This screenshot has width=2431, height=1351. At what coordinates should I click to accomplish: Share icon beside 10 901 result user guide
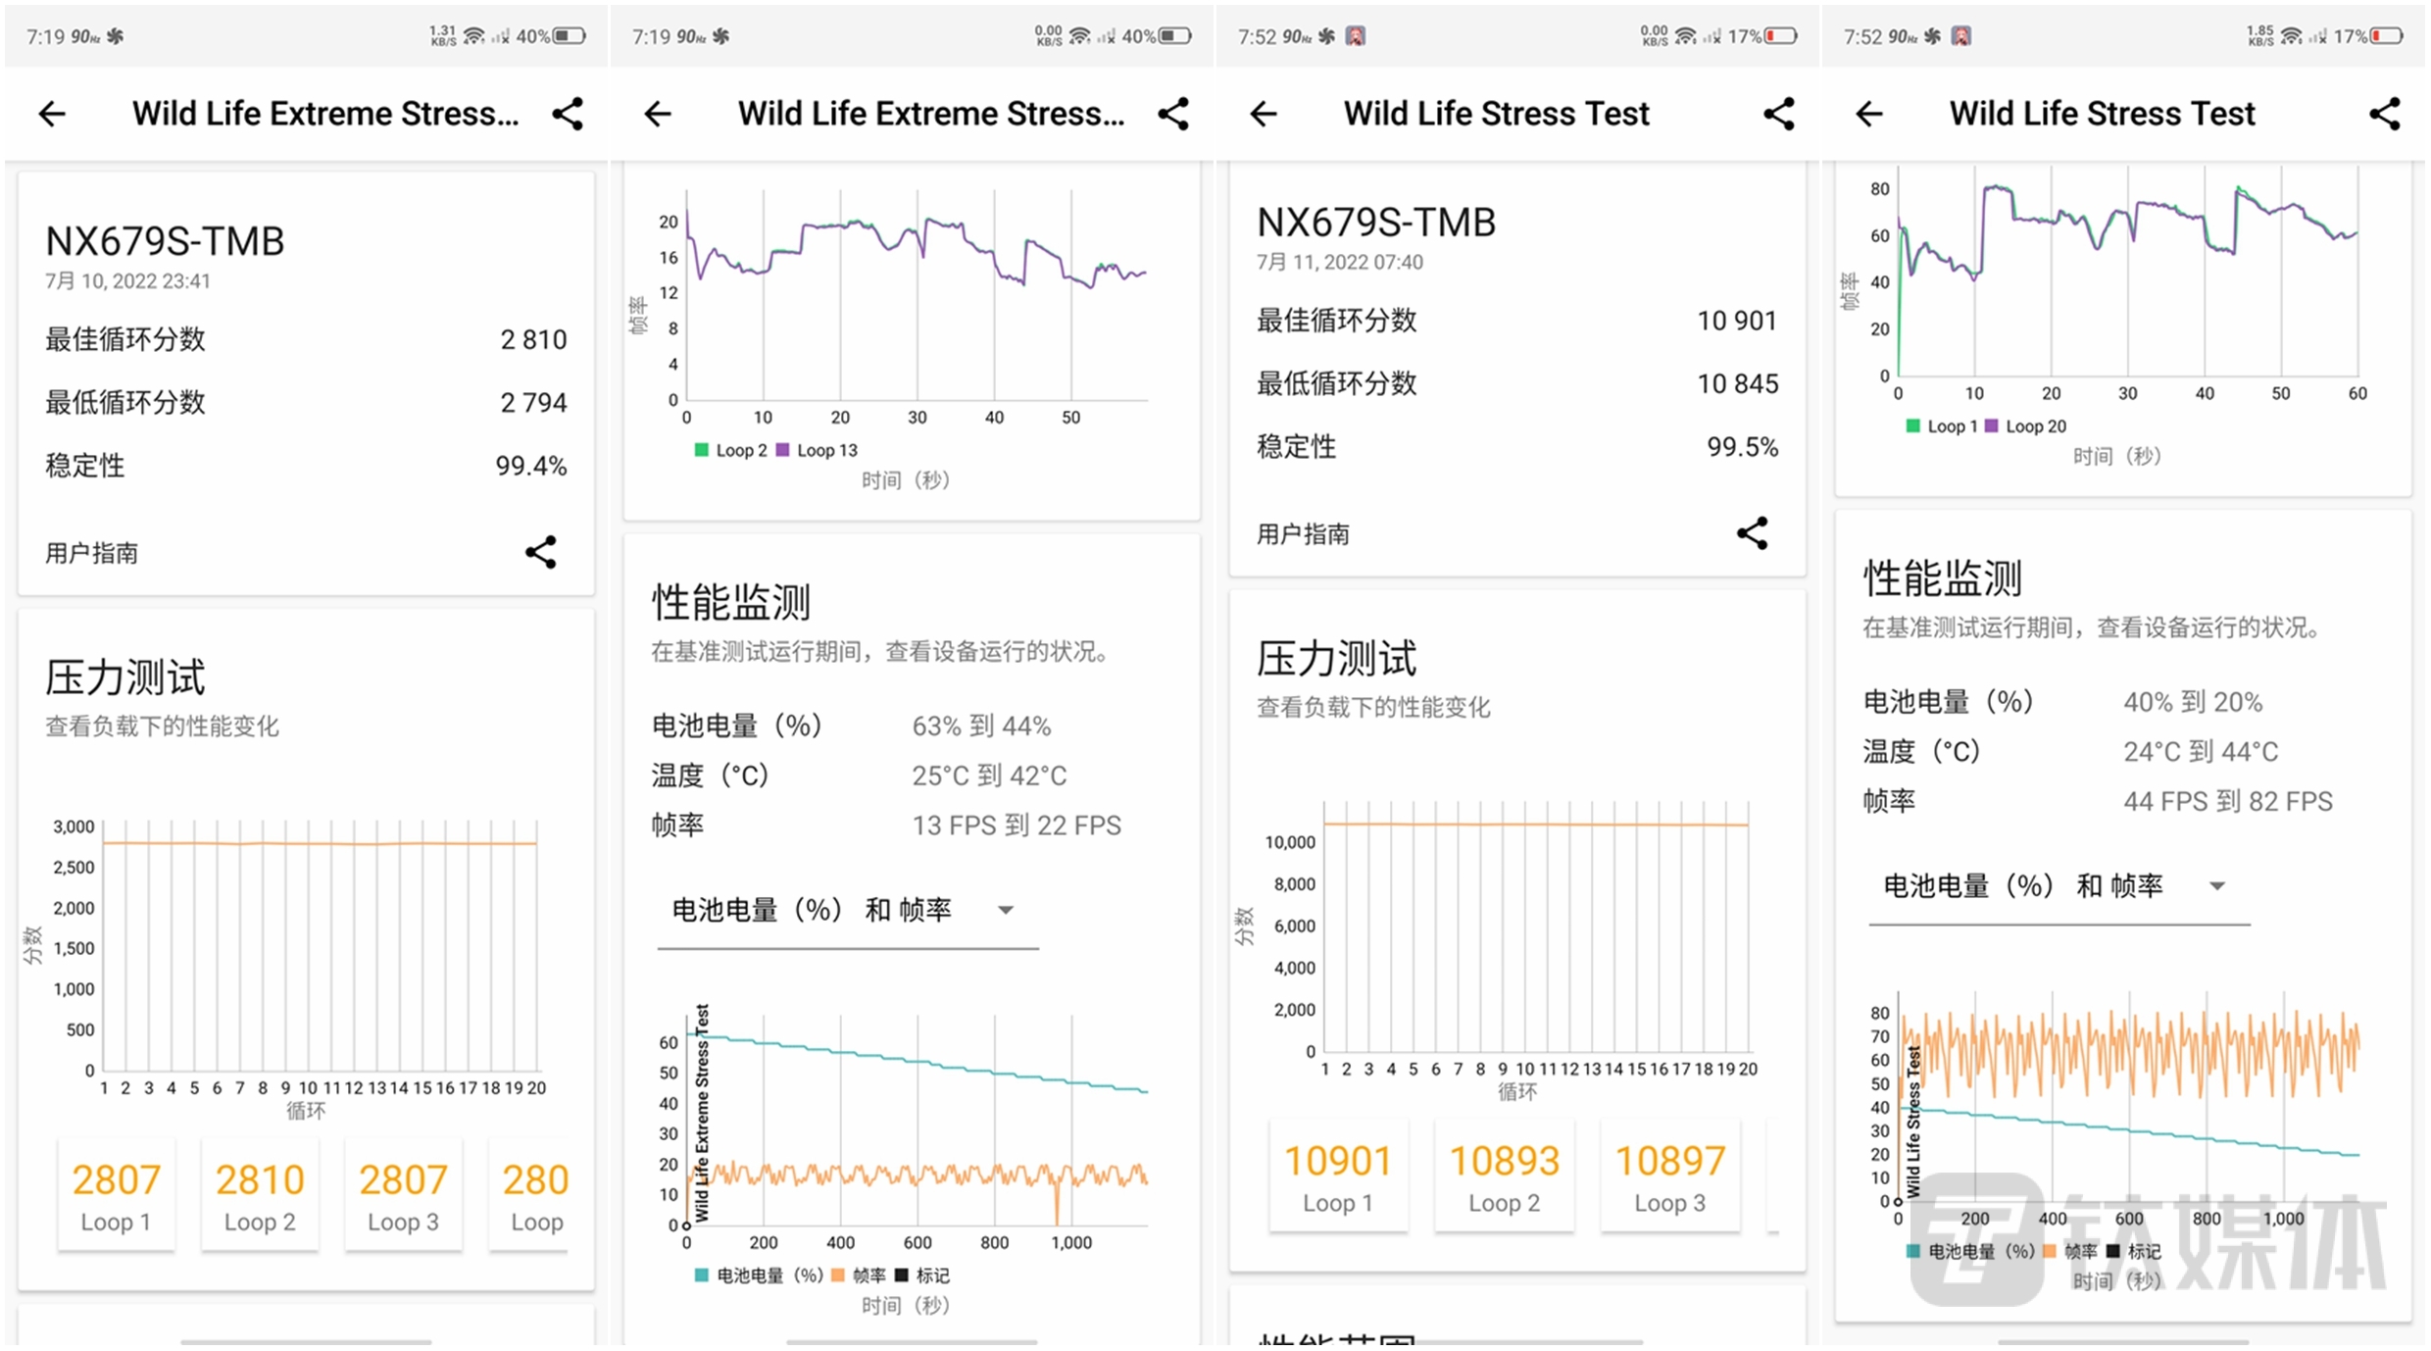(x=1752, y=533)
